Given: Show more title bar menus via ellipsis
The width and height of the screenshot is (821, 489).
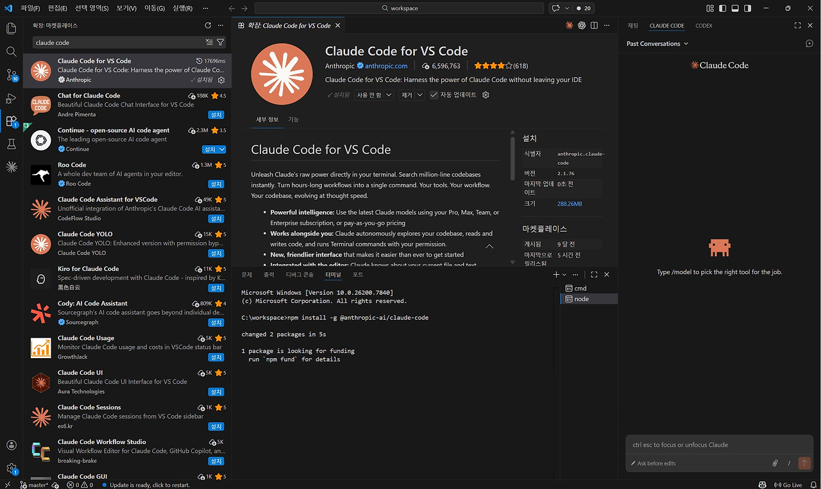Looking at the screenshot, I should point(205,8).
